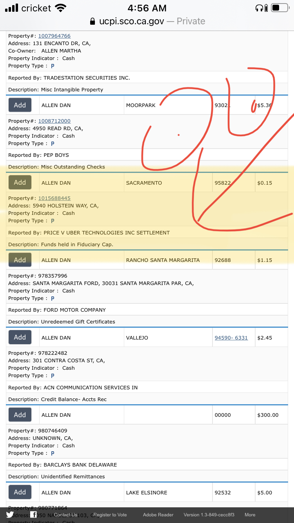Open the More footer menu
This screenshot has height=523, width=294.
tap(250, 515)
